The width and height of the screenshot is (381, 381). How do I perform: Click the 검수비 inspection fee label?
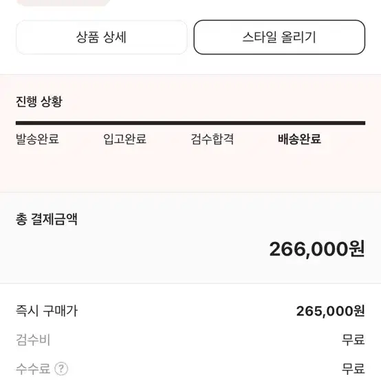[x=33, y=340]
